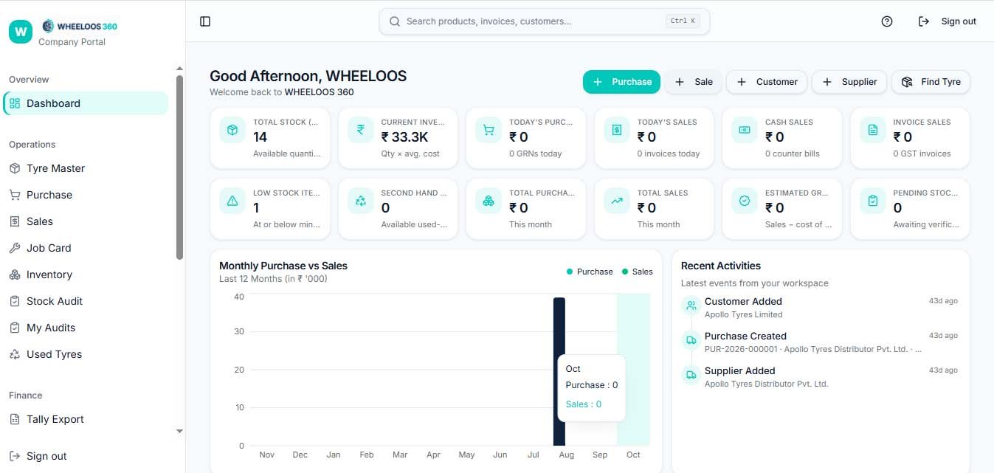Click the Cash Sales banknote icon

745,131
